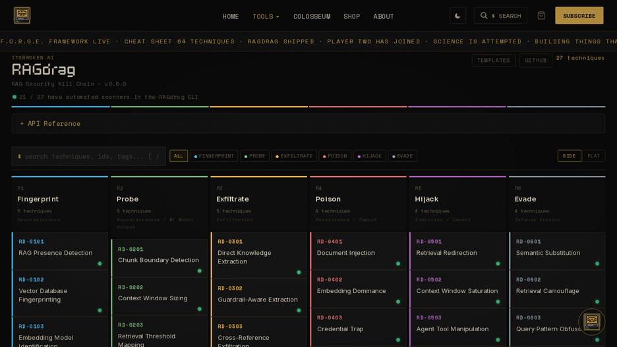Open Embedding Dominance card

point(358,289)
